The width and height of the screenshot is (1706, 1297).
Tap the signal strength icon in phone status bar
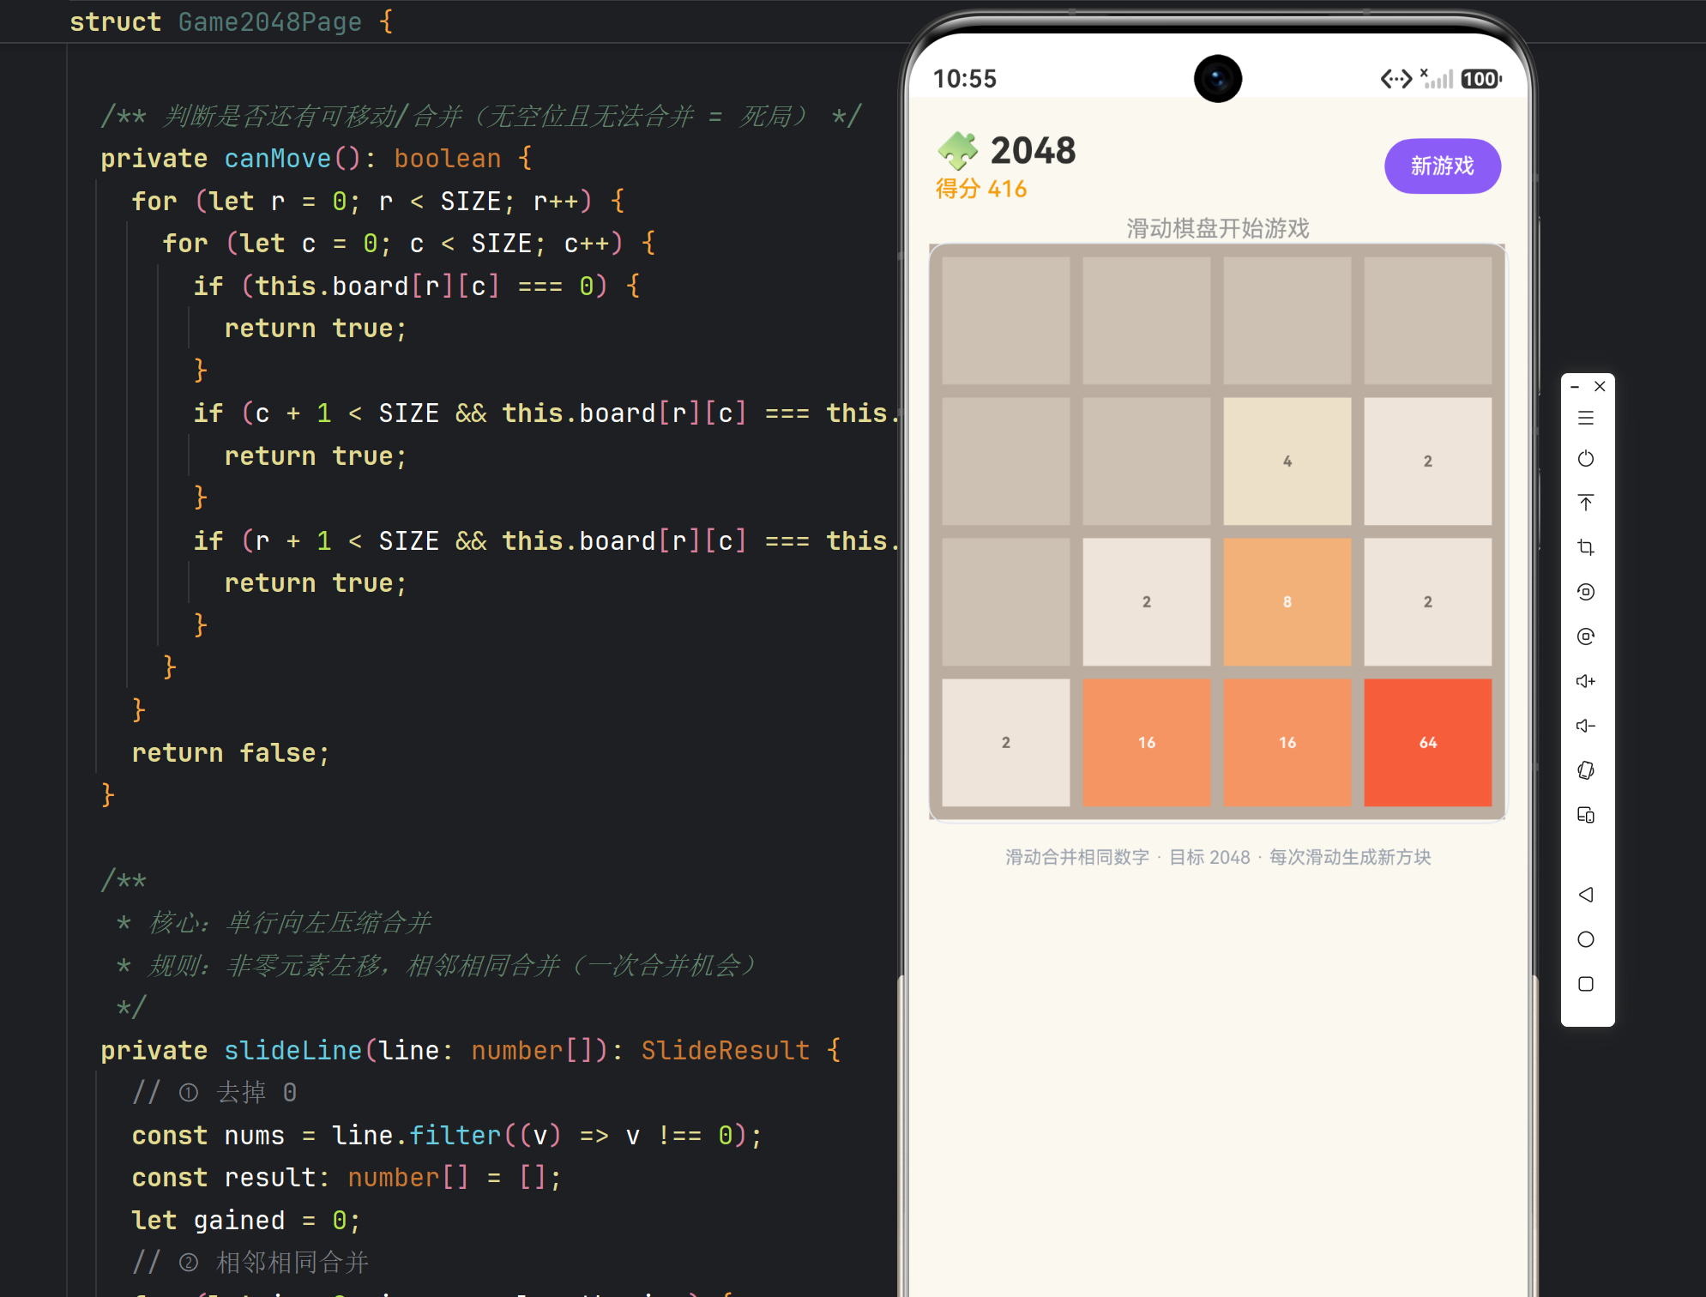click(x=1437, y=79)
